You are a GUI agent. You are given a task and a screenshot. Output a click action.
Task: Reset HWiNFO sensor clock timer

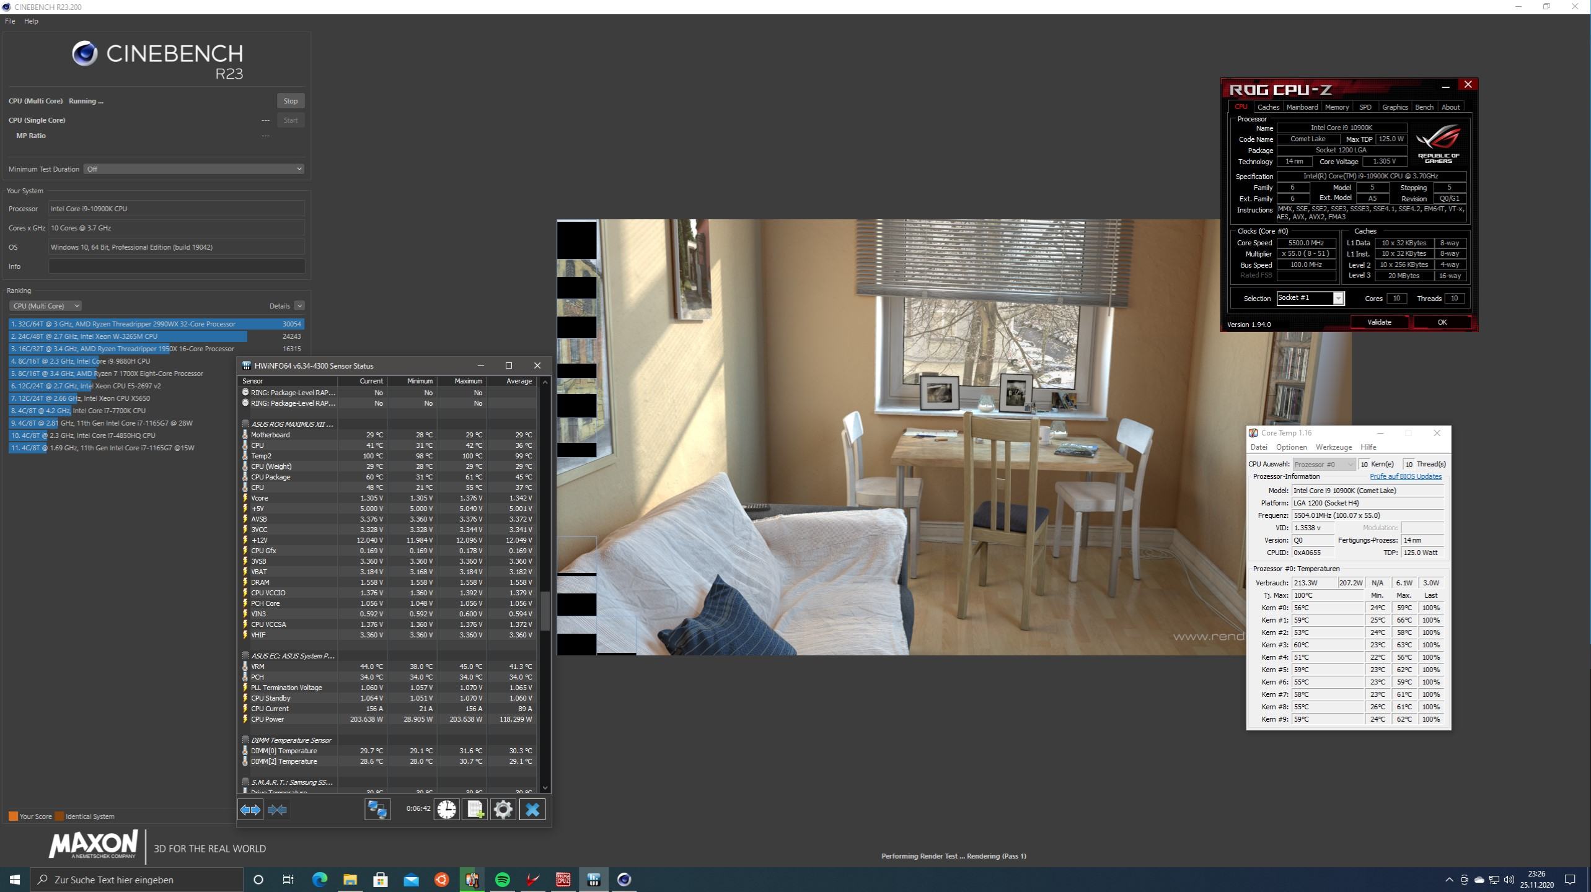tap(446, 810)
